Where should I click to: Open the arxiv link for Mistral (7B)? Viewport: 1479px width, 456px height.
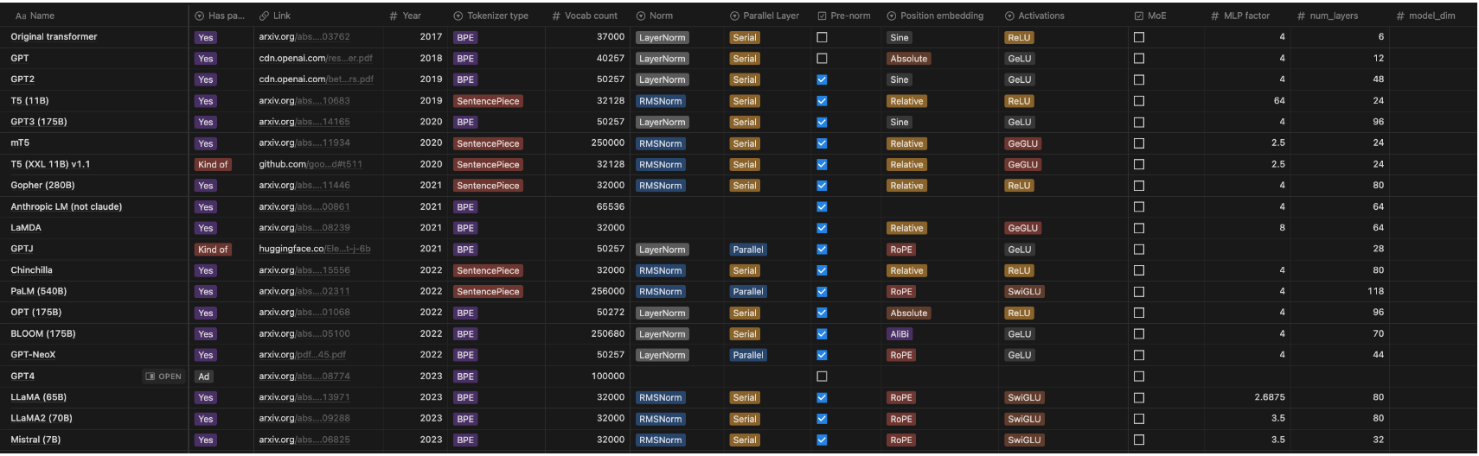click(304, 440)
